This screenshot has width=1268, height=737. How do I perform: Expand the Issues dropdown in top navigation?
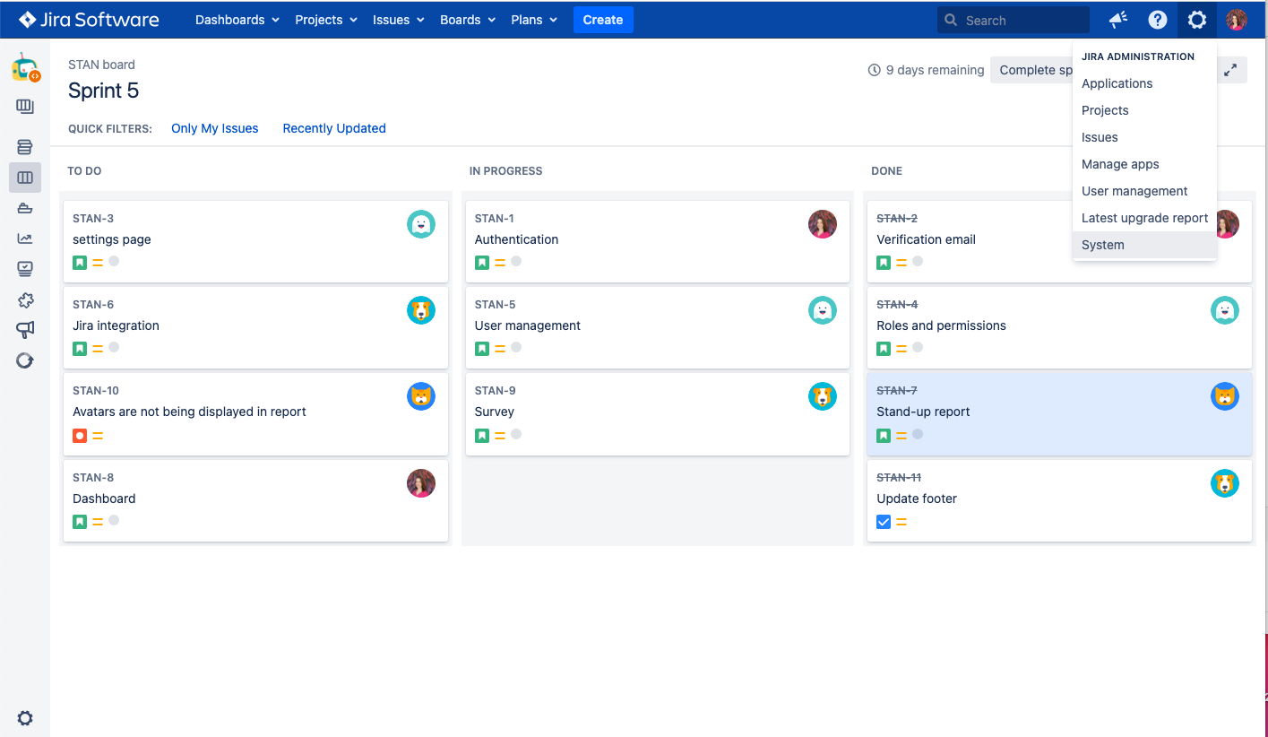coord(399,20)
